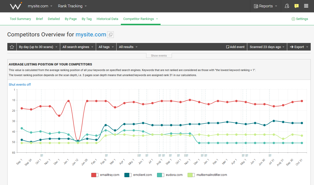314x185 pixels.
Task: Click the multiemailnotifier.com light green color swatch
Action: click(190, 175)
